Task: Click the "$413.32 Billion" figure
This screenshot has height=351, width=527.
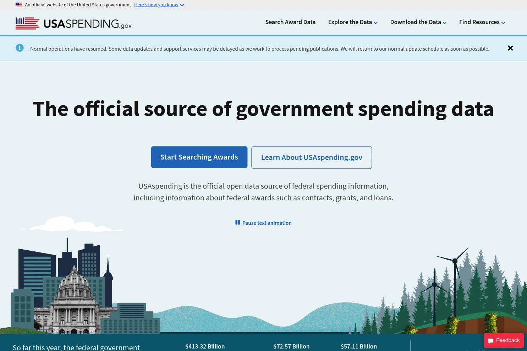Action: point(205,346)
